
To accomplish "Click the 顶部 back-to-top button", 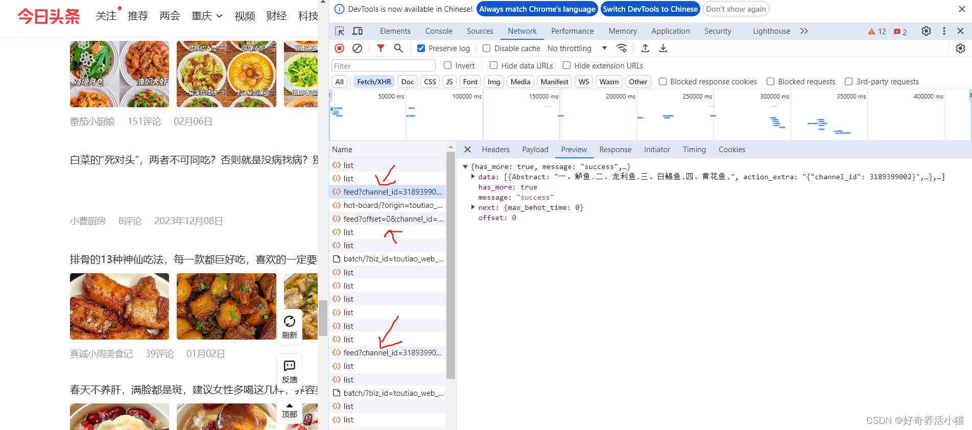I will coord(290,411).
